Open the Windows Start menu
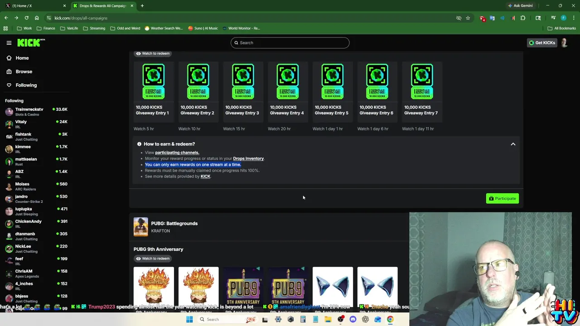Image resolution: width=580 pixels, height=326 pixels. tap(189, 319)
